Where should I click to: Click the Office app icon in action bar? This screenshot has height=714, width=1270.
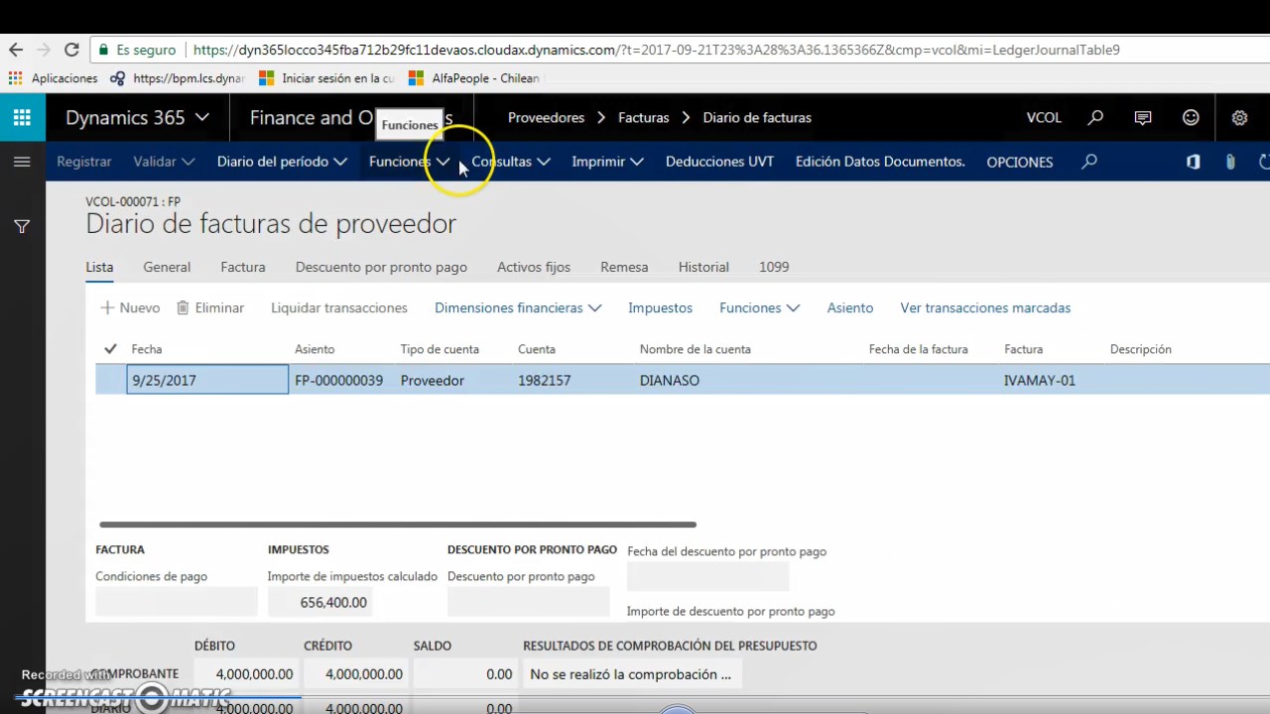pyautogui.click(x=1194, y=162)
